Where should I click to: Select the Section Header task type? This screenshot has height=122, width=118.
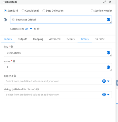point(92,11)
